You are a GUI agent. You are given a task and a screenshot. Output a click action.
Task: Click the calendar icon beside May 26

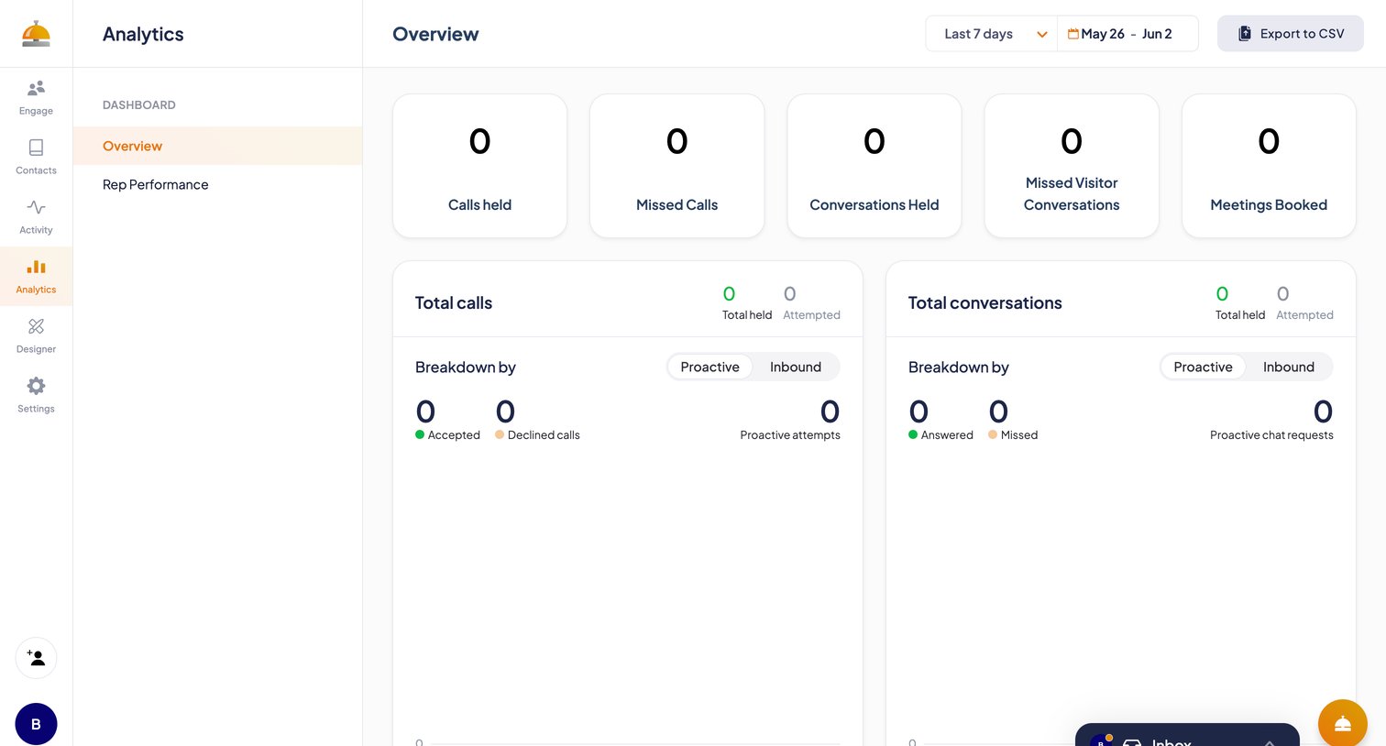pyautogui.click(x=1073, y=34)
